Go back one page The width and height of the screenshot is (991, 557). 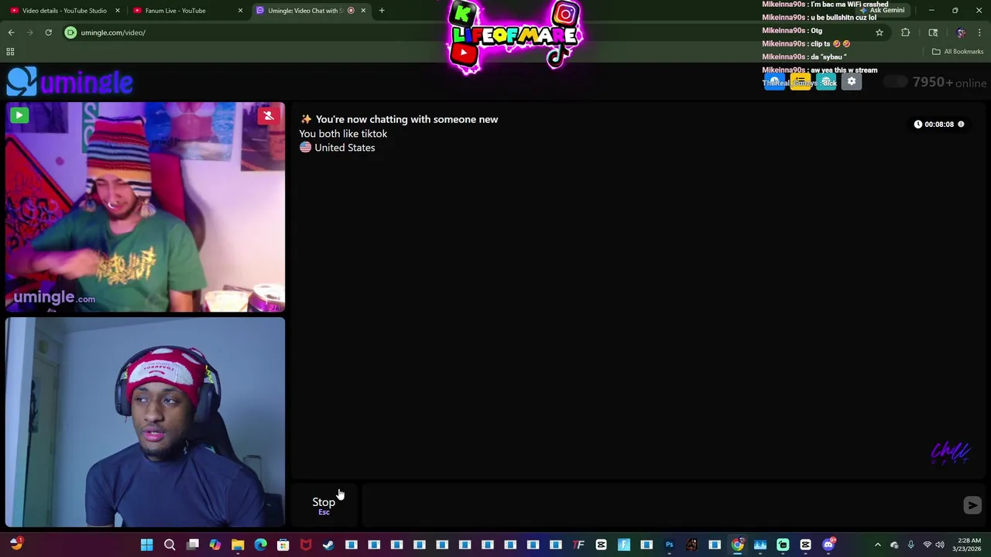(x=11, y=32)
